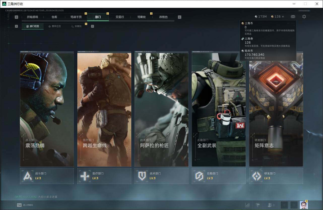This screenshot has width=323, height=210.
Task: Open the 全副武装 logistics department card
Action: coord(218,109)
